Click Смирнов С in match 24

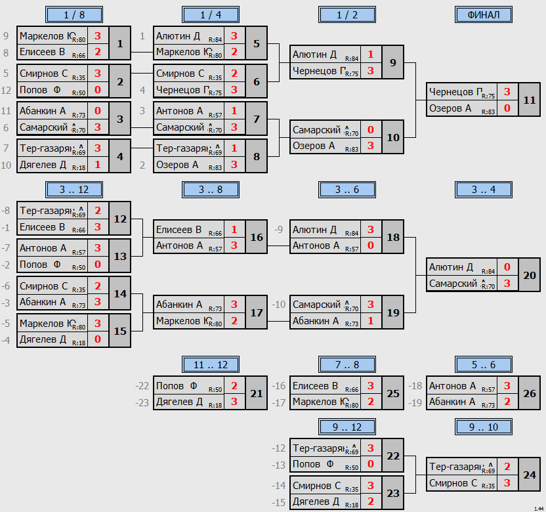click(x=453, y=483)
